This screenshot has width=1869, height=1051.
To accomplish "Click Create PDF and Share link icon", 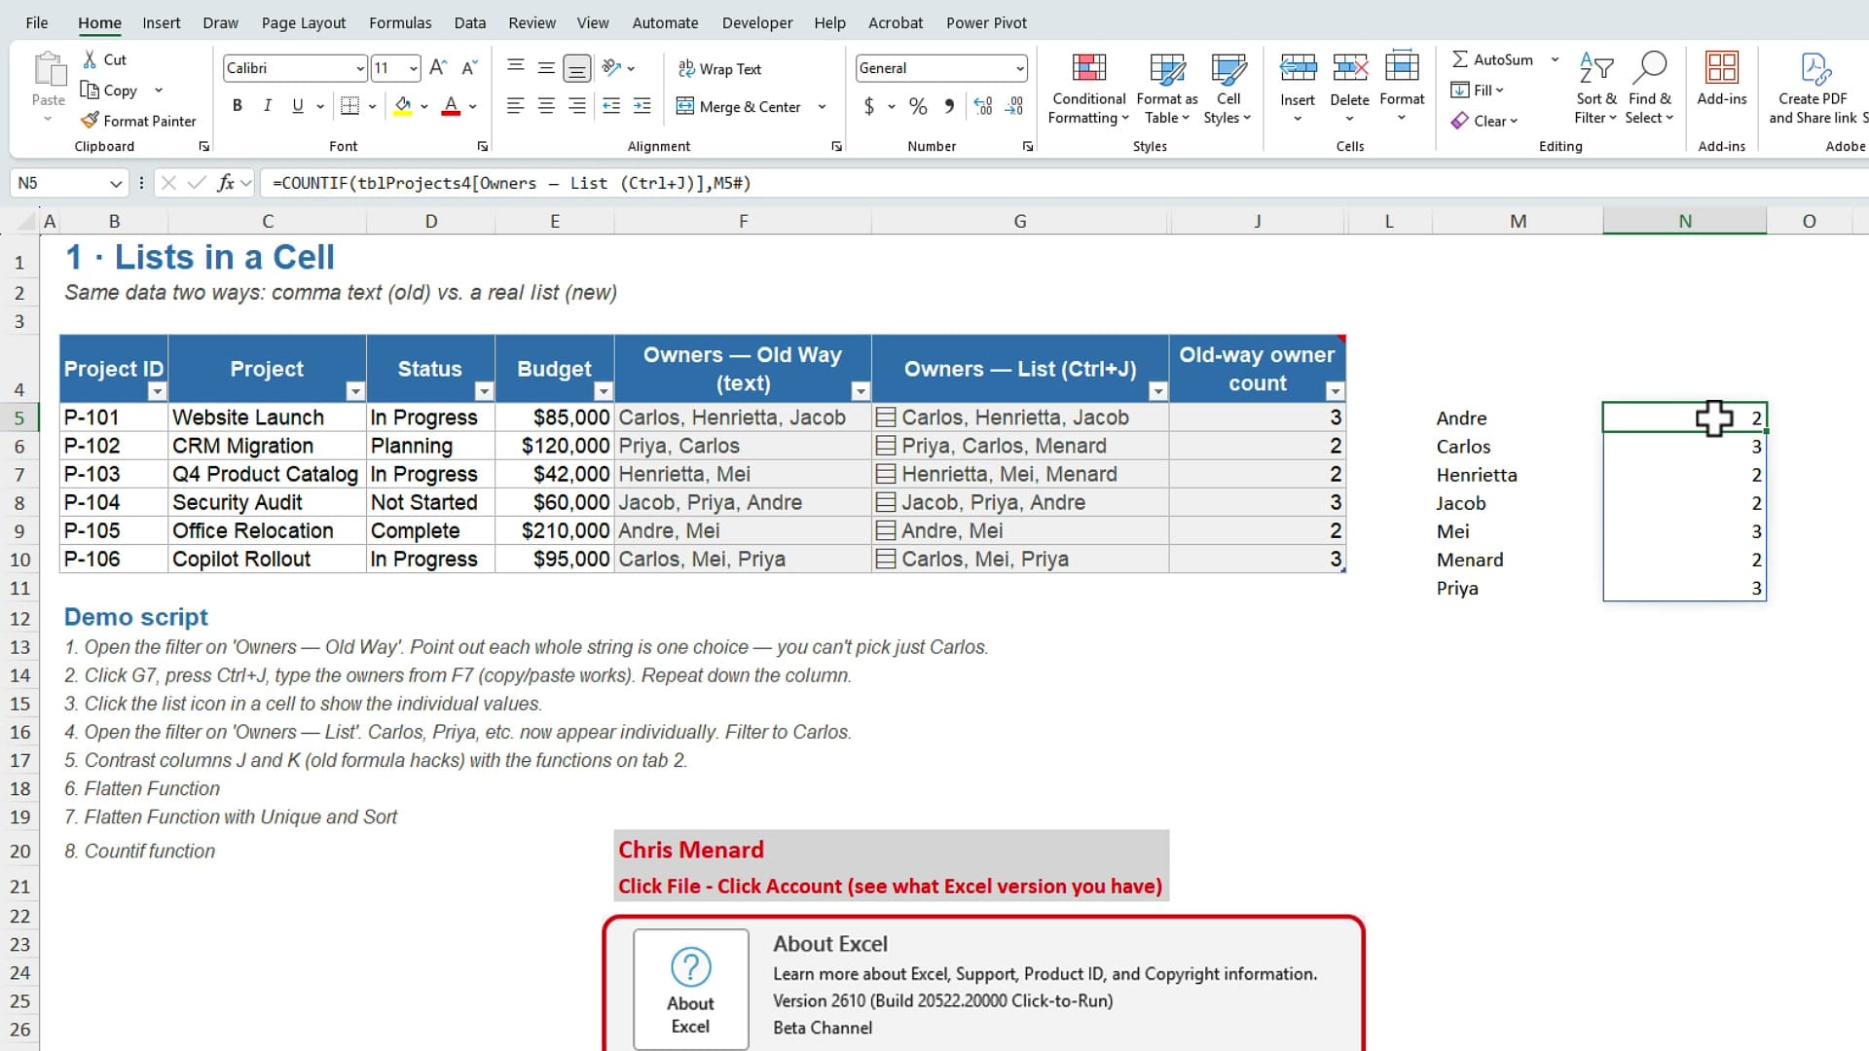I will 1815,68.
